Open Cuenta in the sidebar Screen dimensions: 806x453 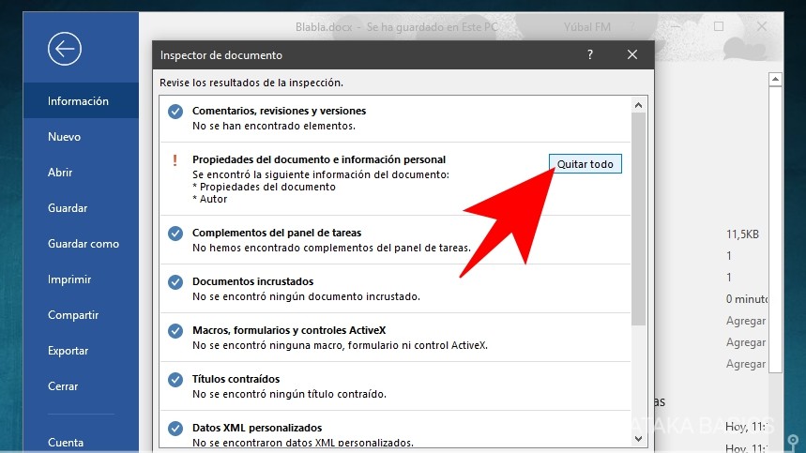point(66,443)
